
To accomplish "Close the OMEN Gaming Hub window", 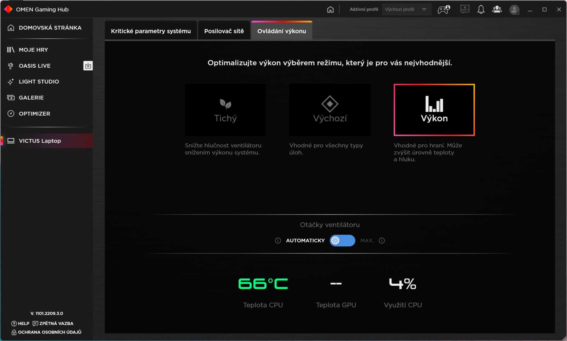I will (559, 10).
